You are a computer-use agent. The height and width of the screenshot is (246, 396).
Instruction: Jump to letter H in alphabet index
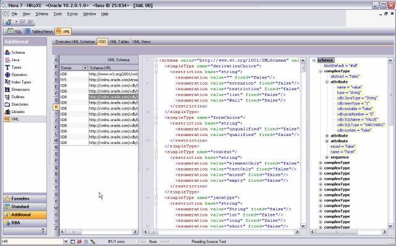(x=56, y=107)
